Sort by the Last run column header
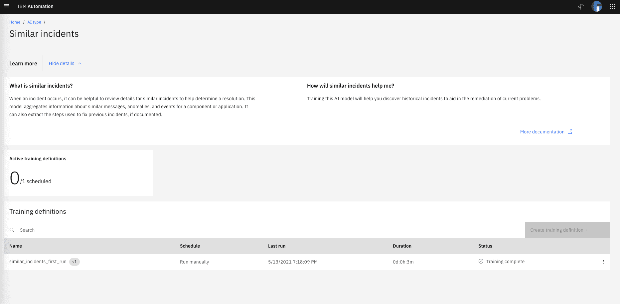This screenshot has width=620, height=304. [x=277, y=246]
